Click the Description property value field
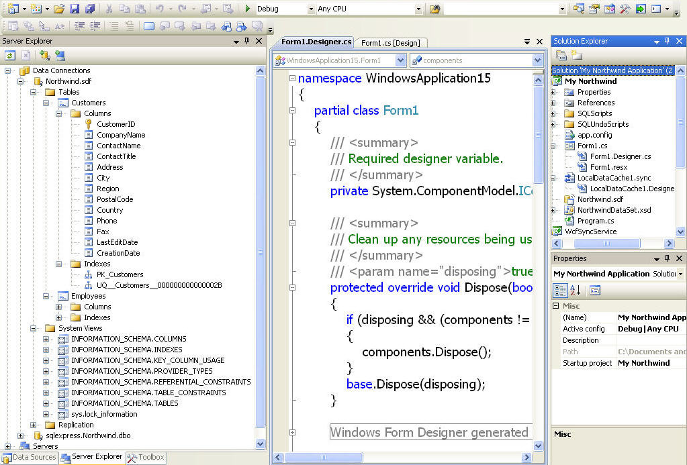 point(650,340)
